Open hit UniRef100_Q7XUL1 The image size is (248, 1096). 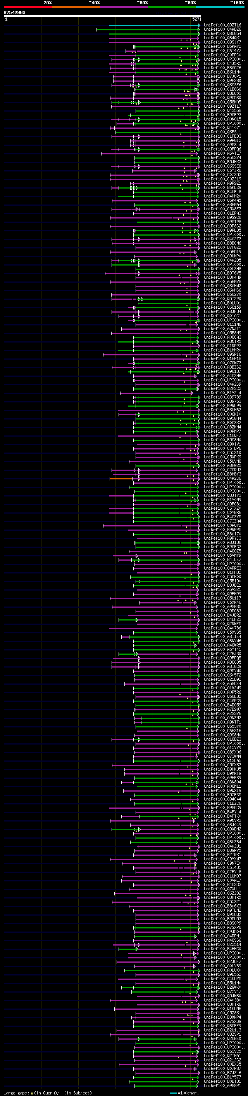222,889
